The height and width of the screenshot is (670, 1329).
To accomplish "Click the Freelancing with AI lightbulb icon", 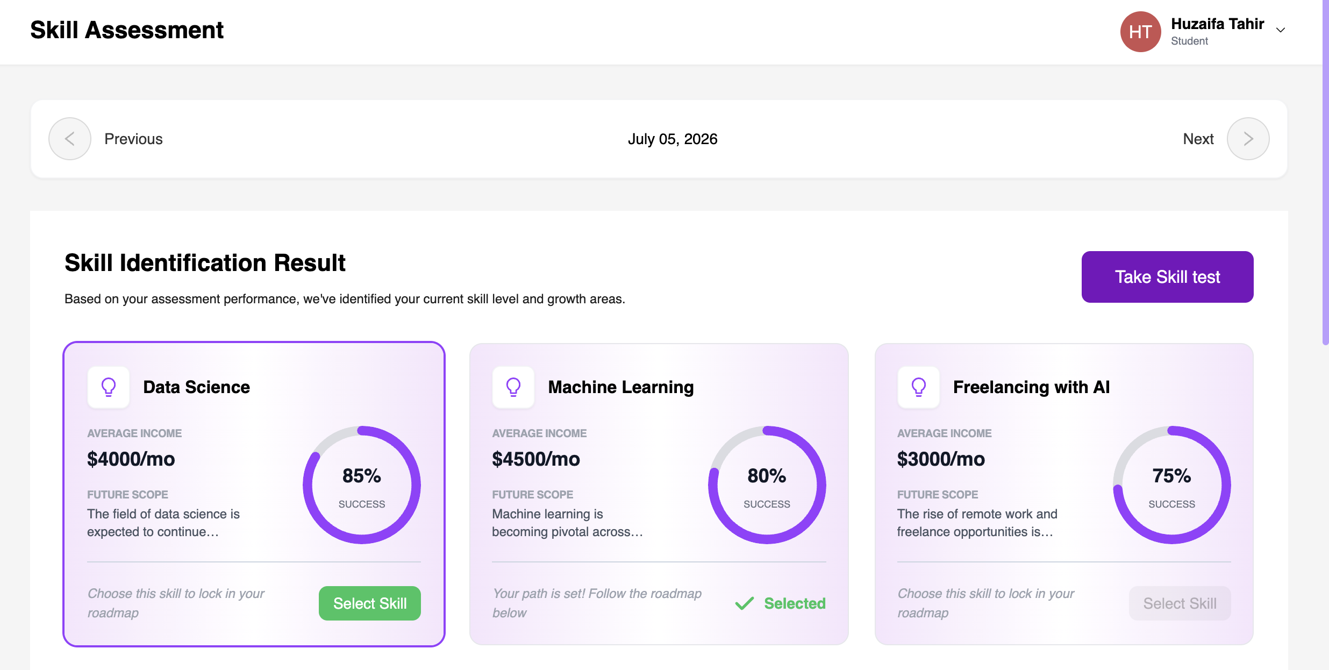I will [x=919, y=387].
